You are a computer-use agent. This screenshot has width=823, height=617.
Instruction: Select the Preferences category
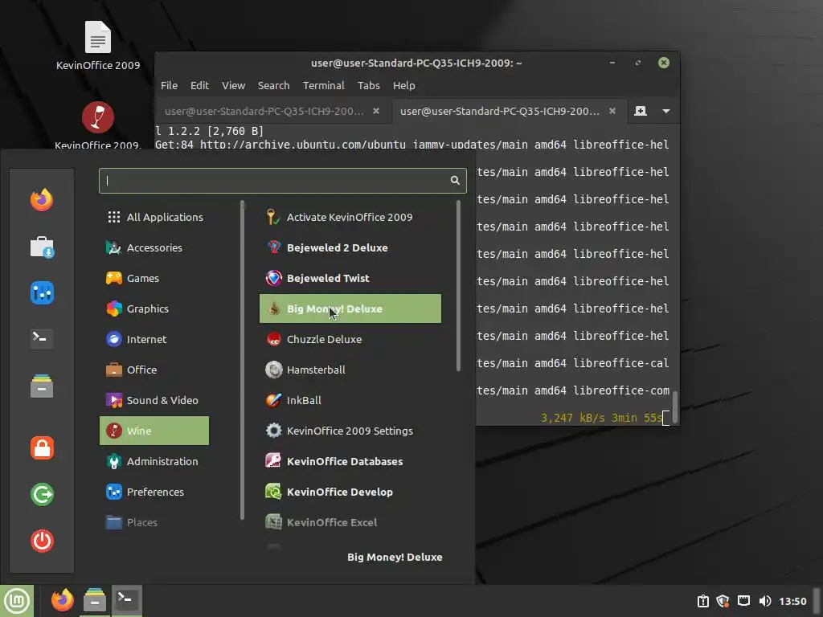[154, 492]
